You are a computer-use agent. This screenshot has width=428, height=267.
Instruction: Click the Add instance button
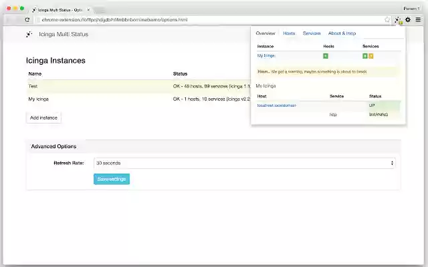click(43, 117)
